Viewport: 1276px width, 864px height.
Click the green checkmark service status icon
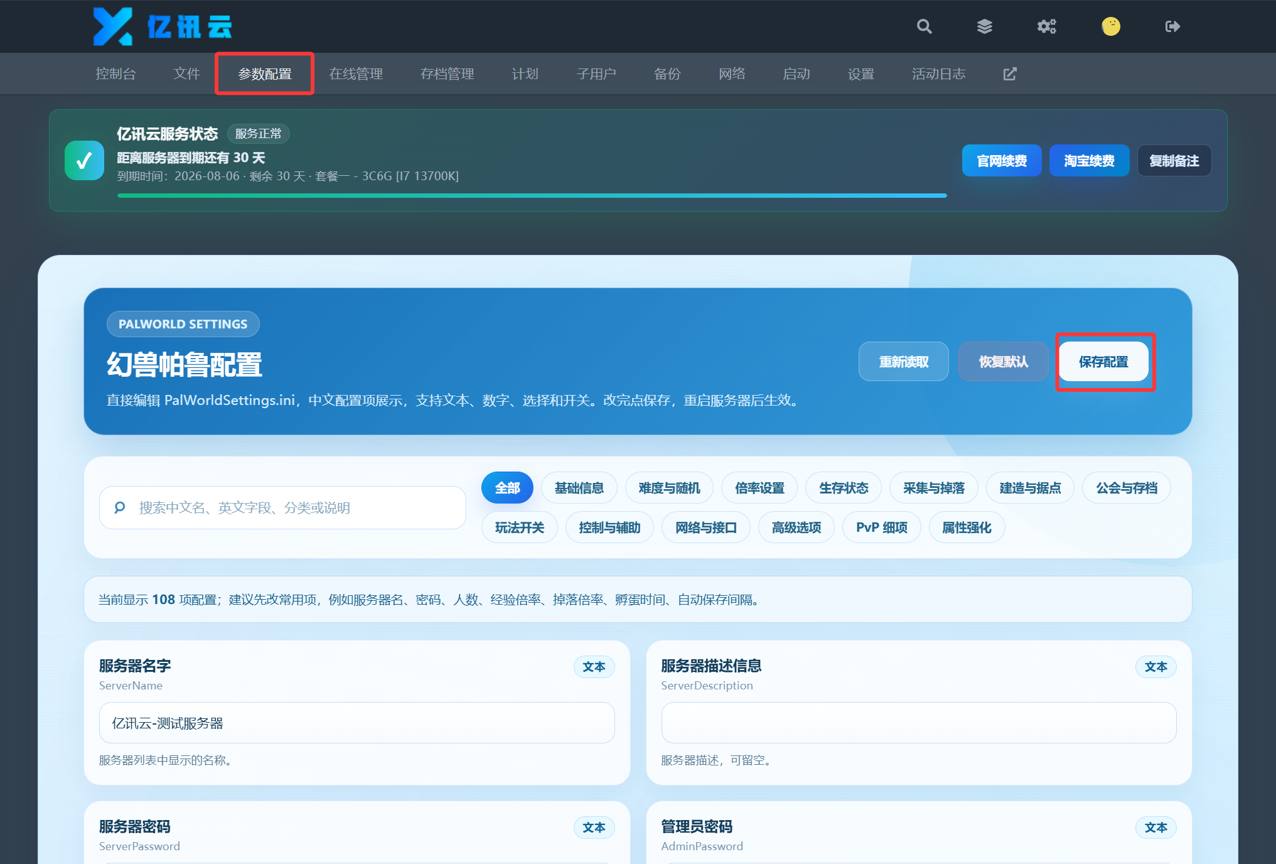[x=84, y=161]
